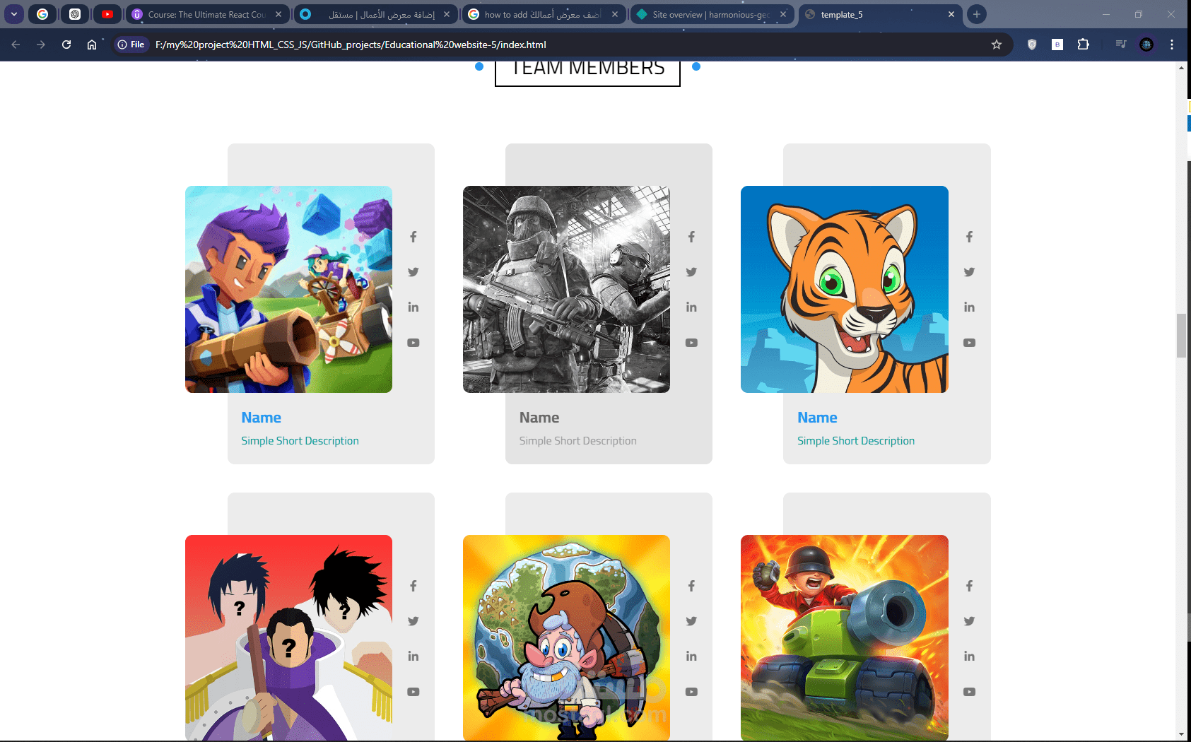1191x742 pixels.
Task: Switch to the Site overview harmonious tab
Action: [712, 14]
